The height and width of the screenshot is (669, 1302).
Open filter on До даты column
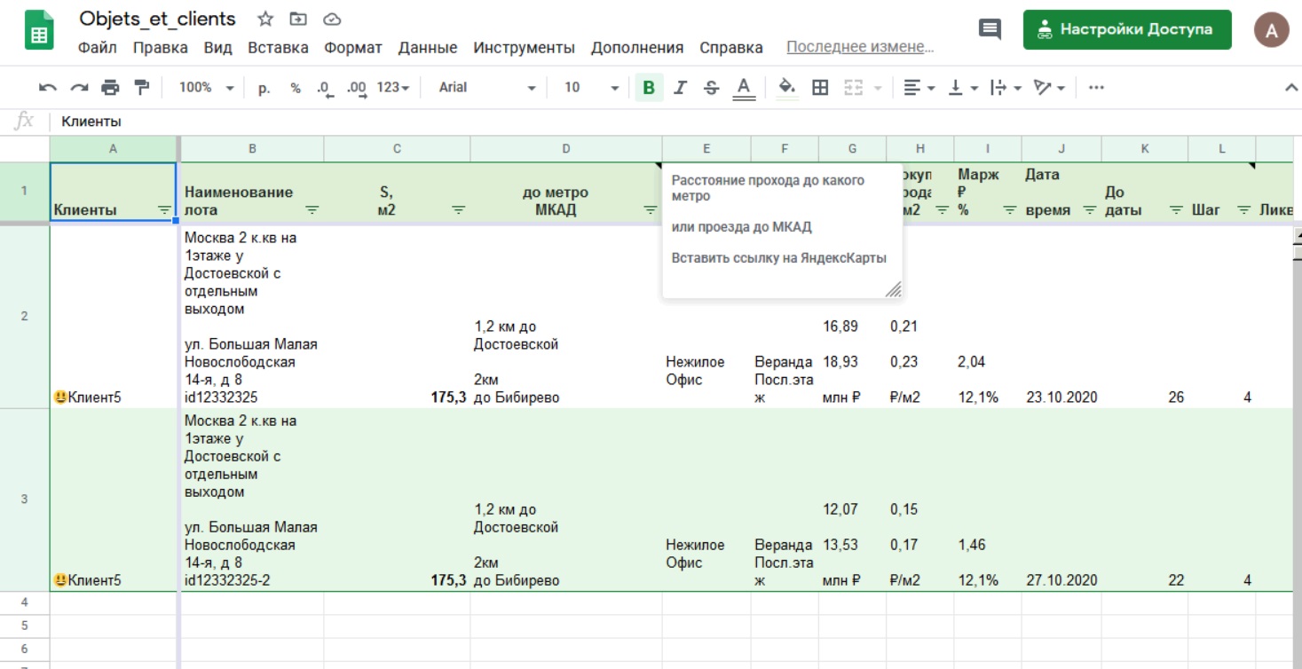(1176, 210)
